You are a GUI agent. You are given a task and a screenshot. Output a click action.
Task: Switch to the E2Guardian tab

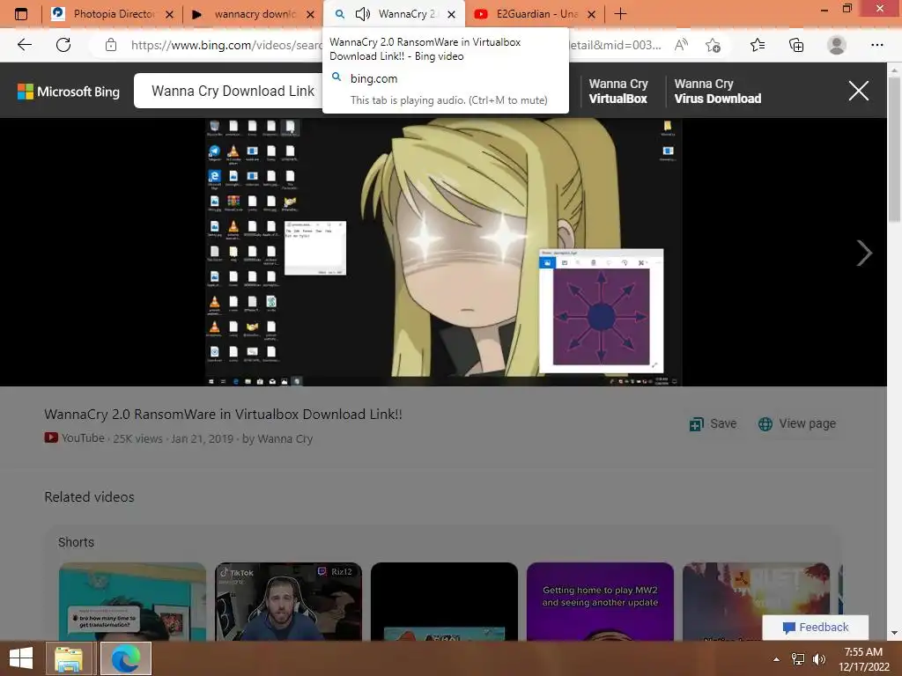coord(535,14)
